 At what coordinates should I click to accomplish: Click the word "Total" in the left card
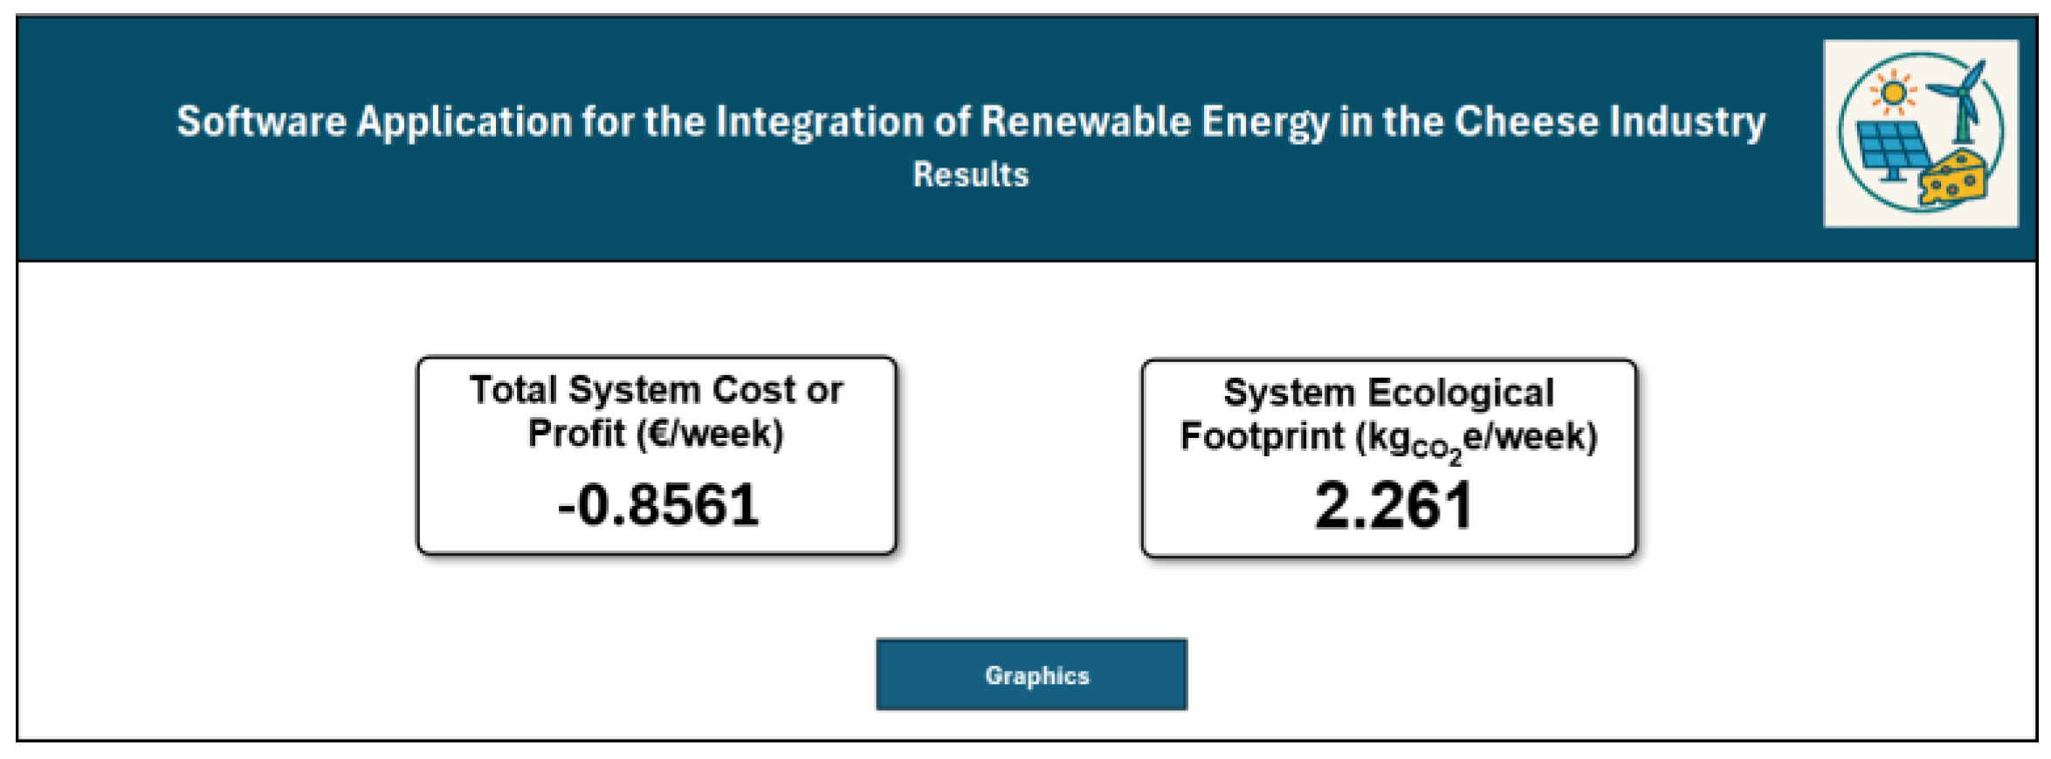click(x=513, y=390)
